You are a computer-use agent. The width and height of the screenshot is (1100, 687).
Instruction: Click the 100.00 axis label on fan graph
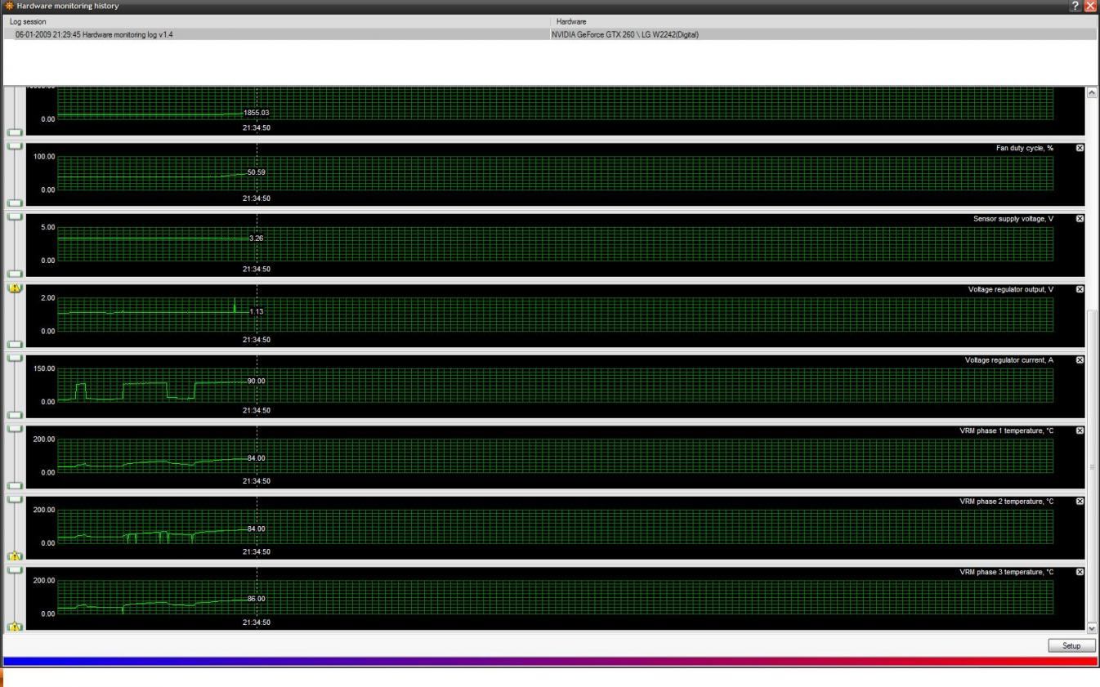44,156
